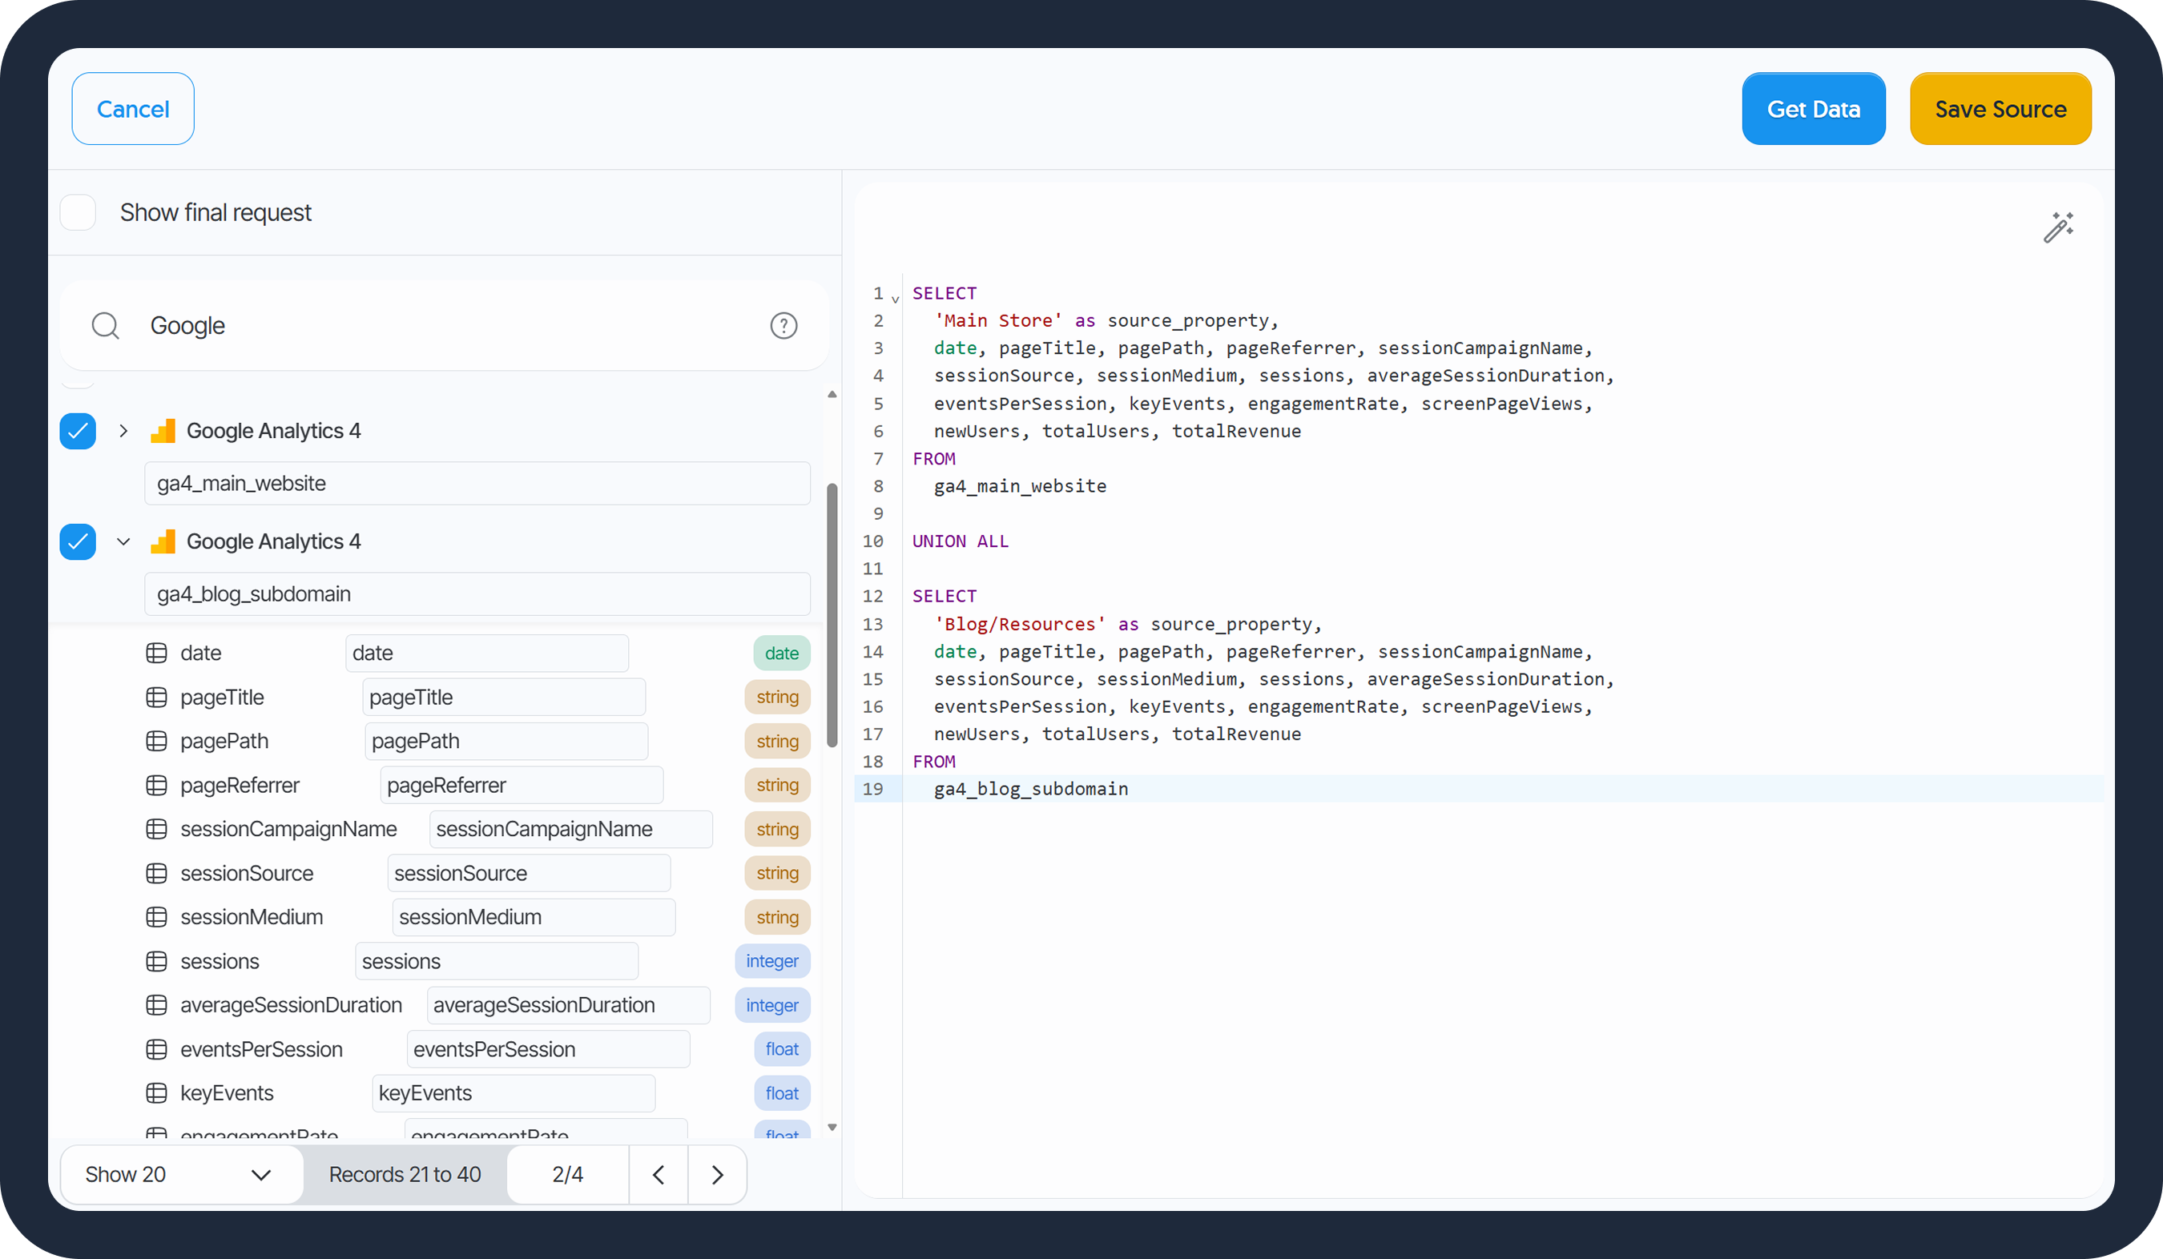Click the search magnifier icon

(x=106, y=325)
